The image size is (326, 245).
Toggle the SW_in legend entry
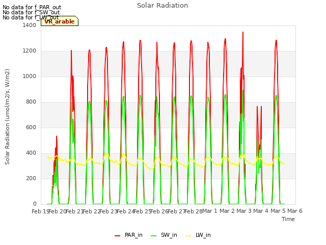pos(164,235)
